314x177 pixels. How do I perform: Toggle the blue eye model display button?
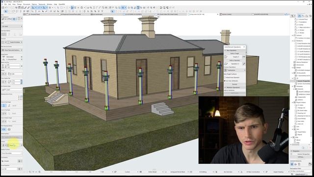pyautogui.click(x=4, y=129)
